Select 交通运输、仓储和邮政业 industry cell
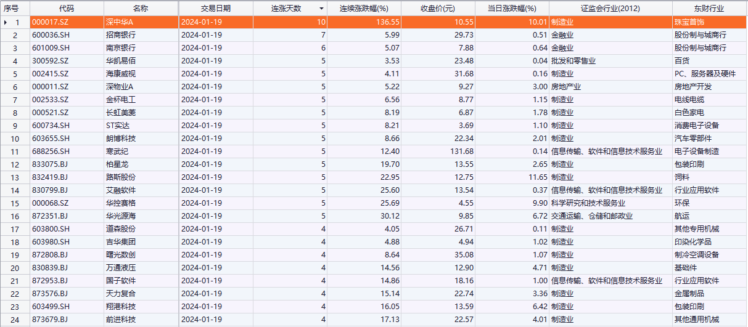748x327 pixels. tap(610, 216)
